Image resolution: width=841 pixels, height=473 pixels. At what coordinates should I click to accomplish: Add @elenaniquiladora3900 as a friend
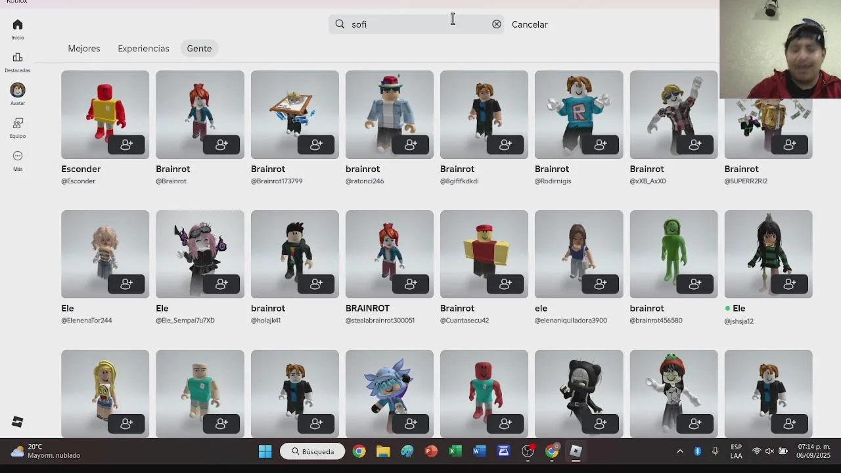tap(600, 284)
